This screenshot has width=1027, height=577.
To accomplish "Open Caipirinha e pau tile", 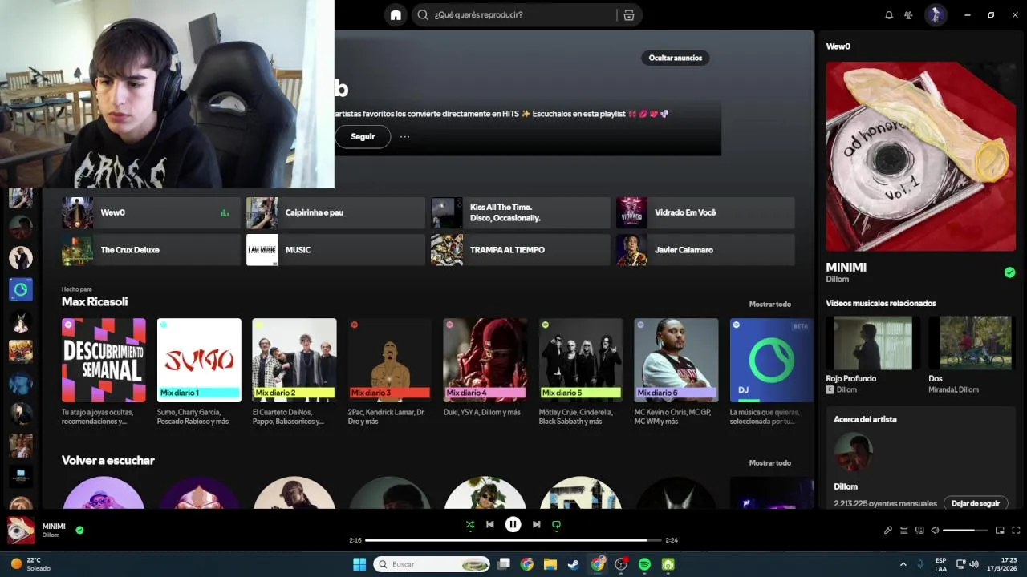I will click(335, 212).
